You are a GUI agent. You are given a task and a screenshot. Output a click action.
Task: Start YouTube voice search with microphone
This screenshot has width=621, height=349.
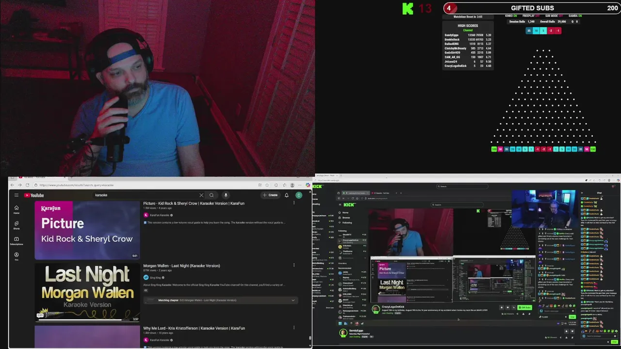[x=226, y=195]
